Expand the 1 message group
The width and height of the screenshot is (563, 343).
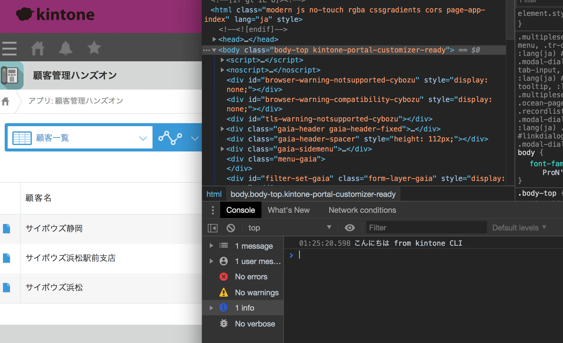[211, 246]
